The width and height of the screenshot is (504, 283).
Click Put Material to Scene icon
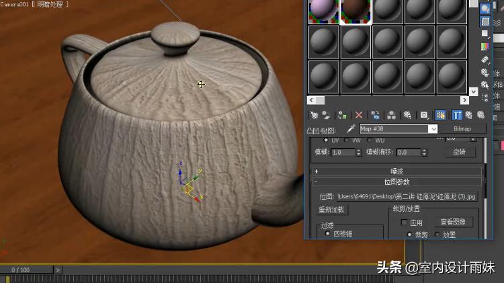327,115
